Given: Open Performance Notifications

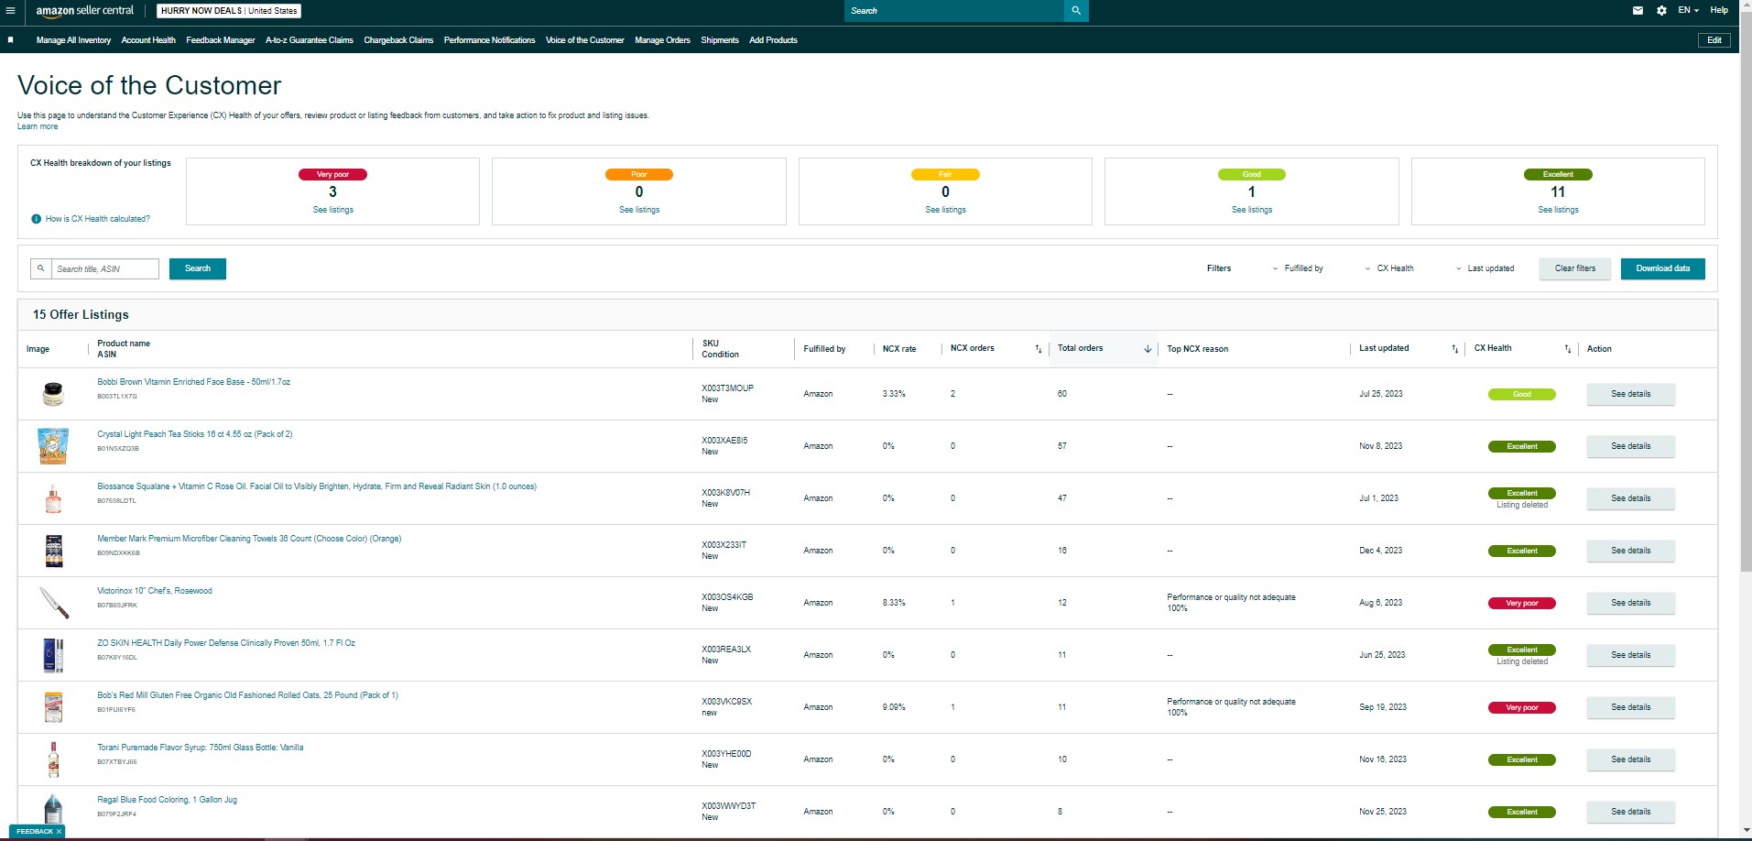Looking at the screenshot, I should point(489,40).
